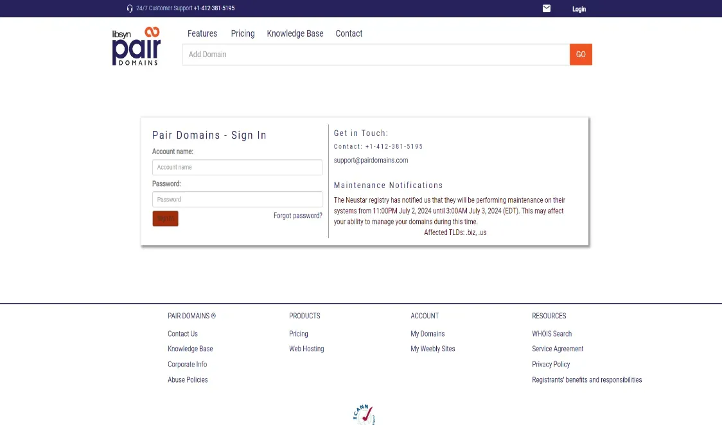Open My Weebly Sites footer link
722x425 pixels.
pos(433,349)
